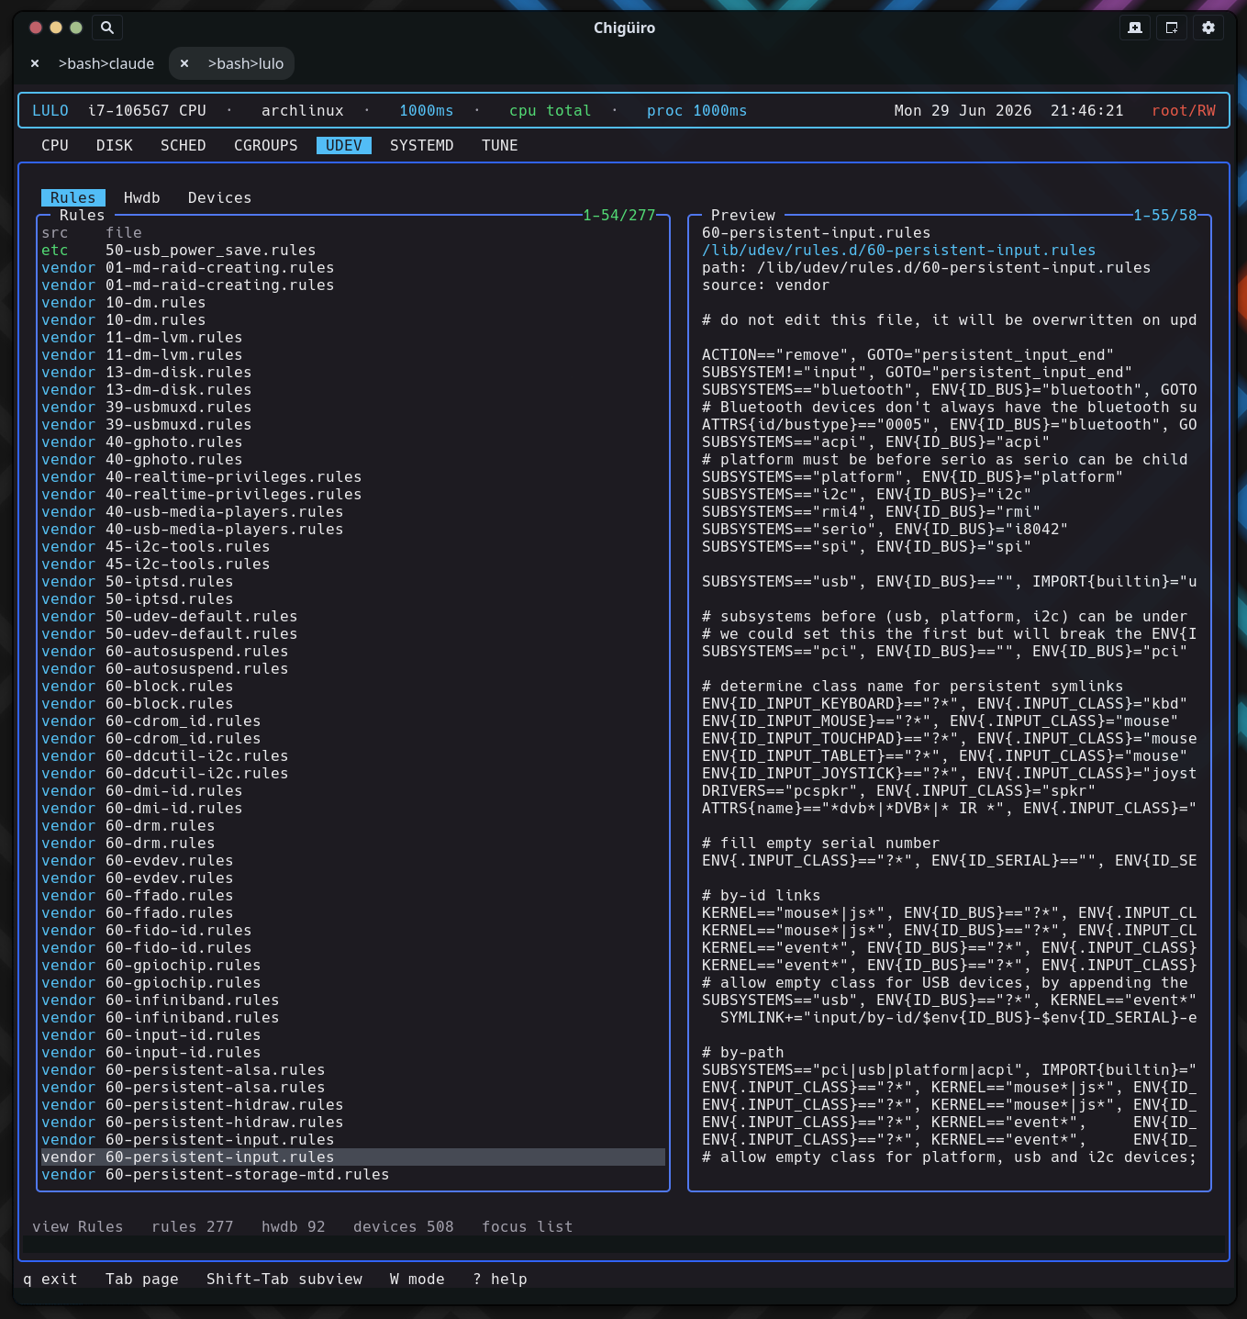This screenshot has width=1247, height=1319.
Task: Click the 'Shift-Tab subview' shortcut hint
Action: pos(284,1279)
